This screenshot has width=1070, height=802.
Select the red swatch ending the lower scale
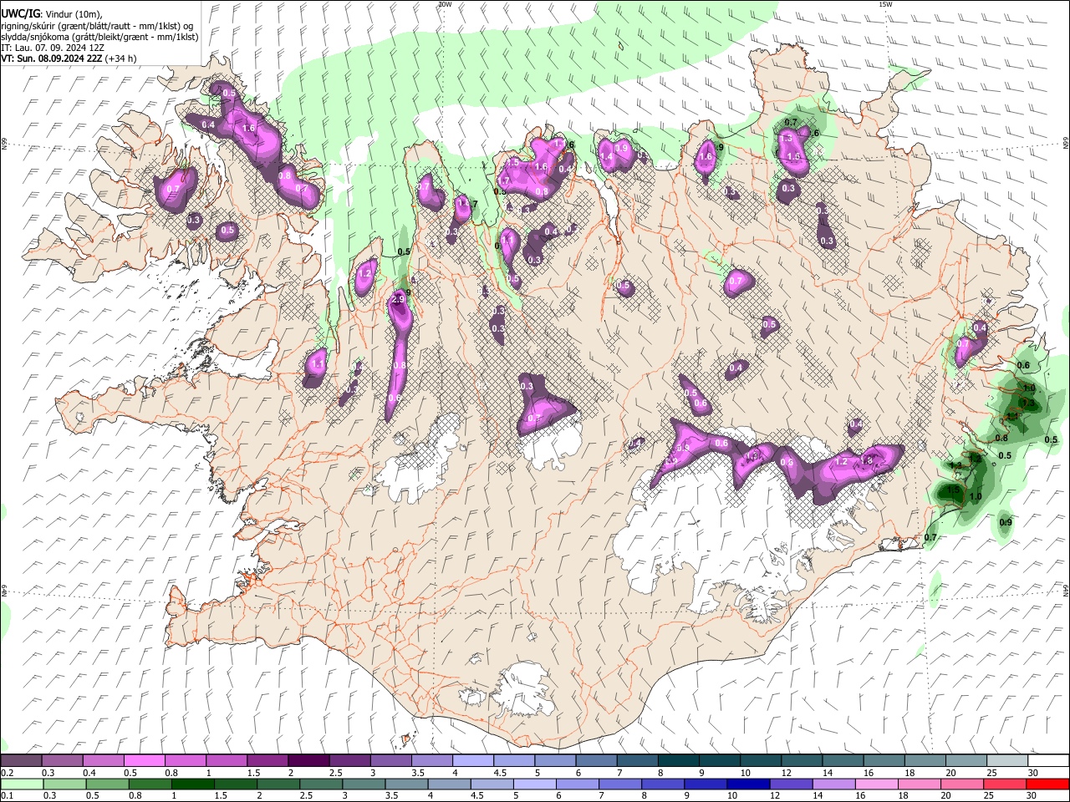click(1047, 784)
